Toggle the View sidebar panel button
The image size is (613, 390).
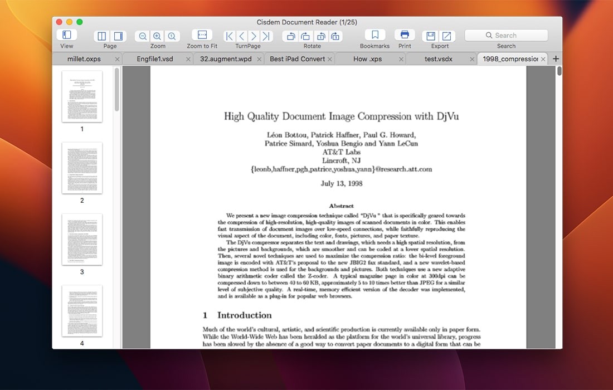pos(66,35)
